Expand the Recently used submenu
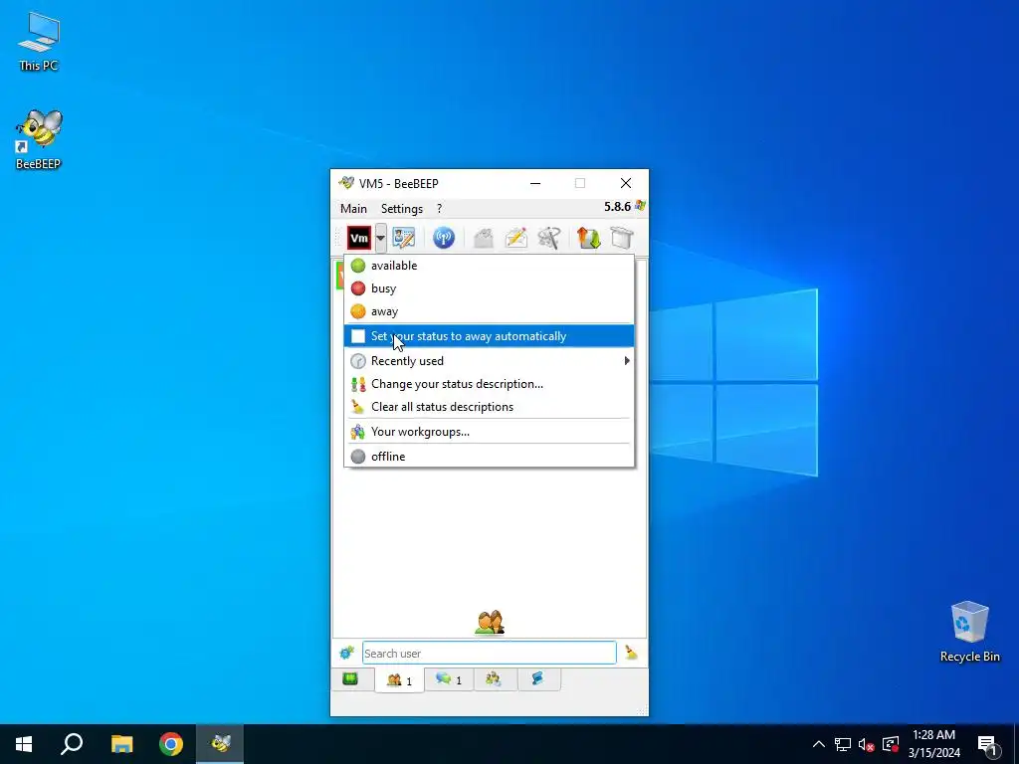The image size is (1019, 764). pyautogui.click(x=489, y=360)
